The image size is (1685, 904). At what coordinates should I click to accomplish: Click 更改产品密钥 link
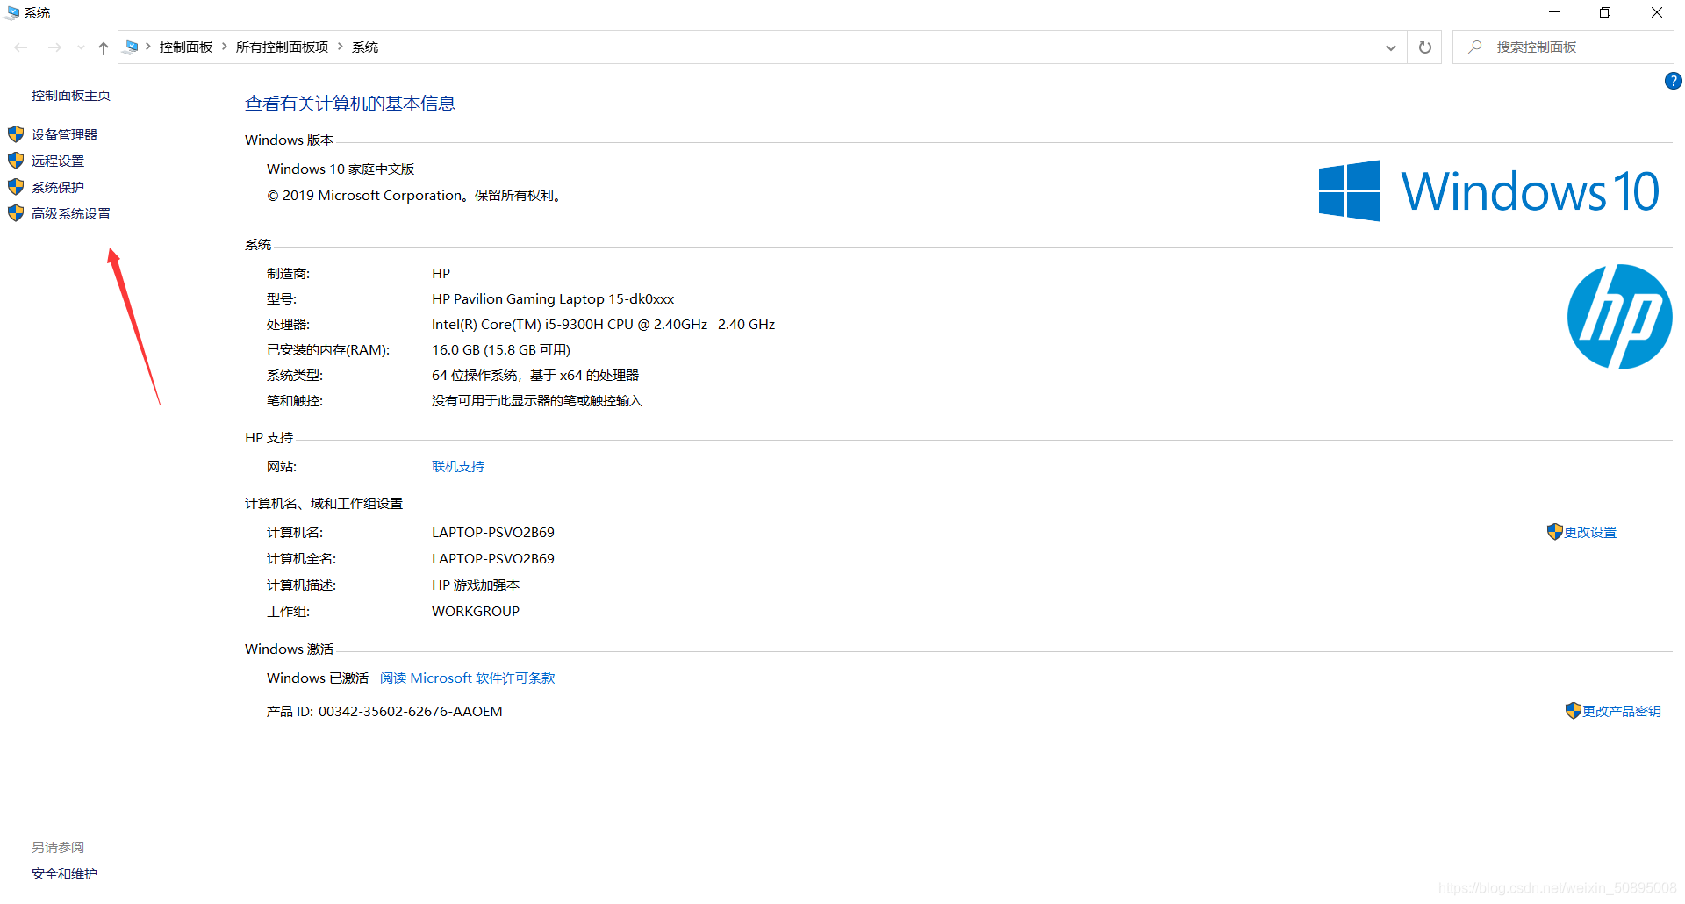pos(1622,711)
